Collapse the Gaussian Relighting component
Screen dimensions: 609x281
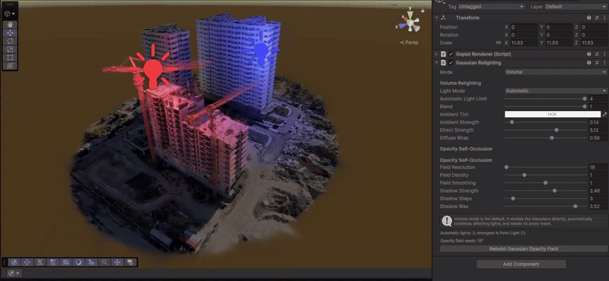click(436, 62)
